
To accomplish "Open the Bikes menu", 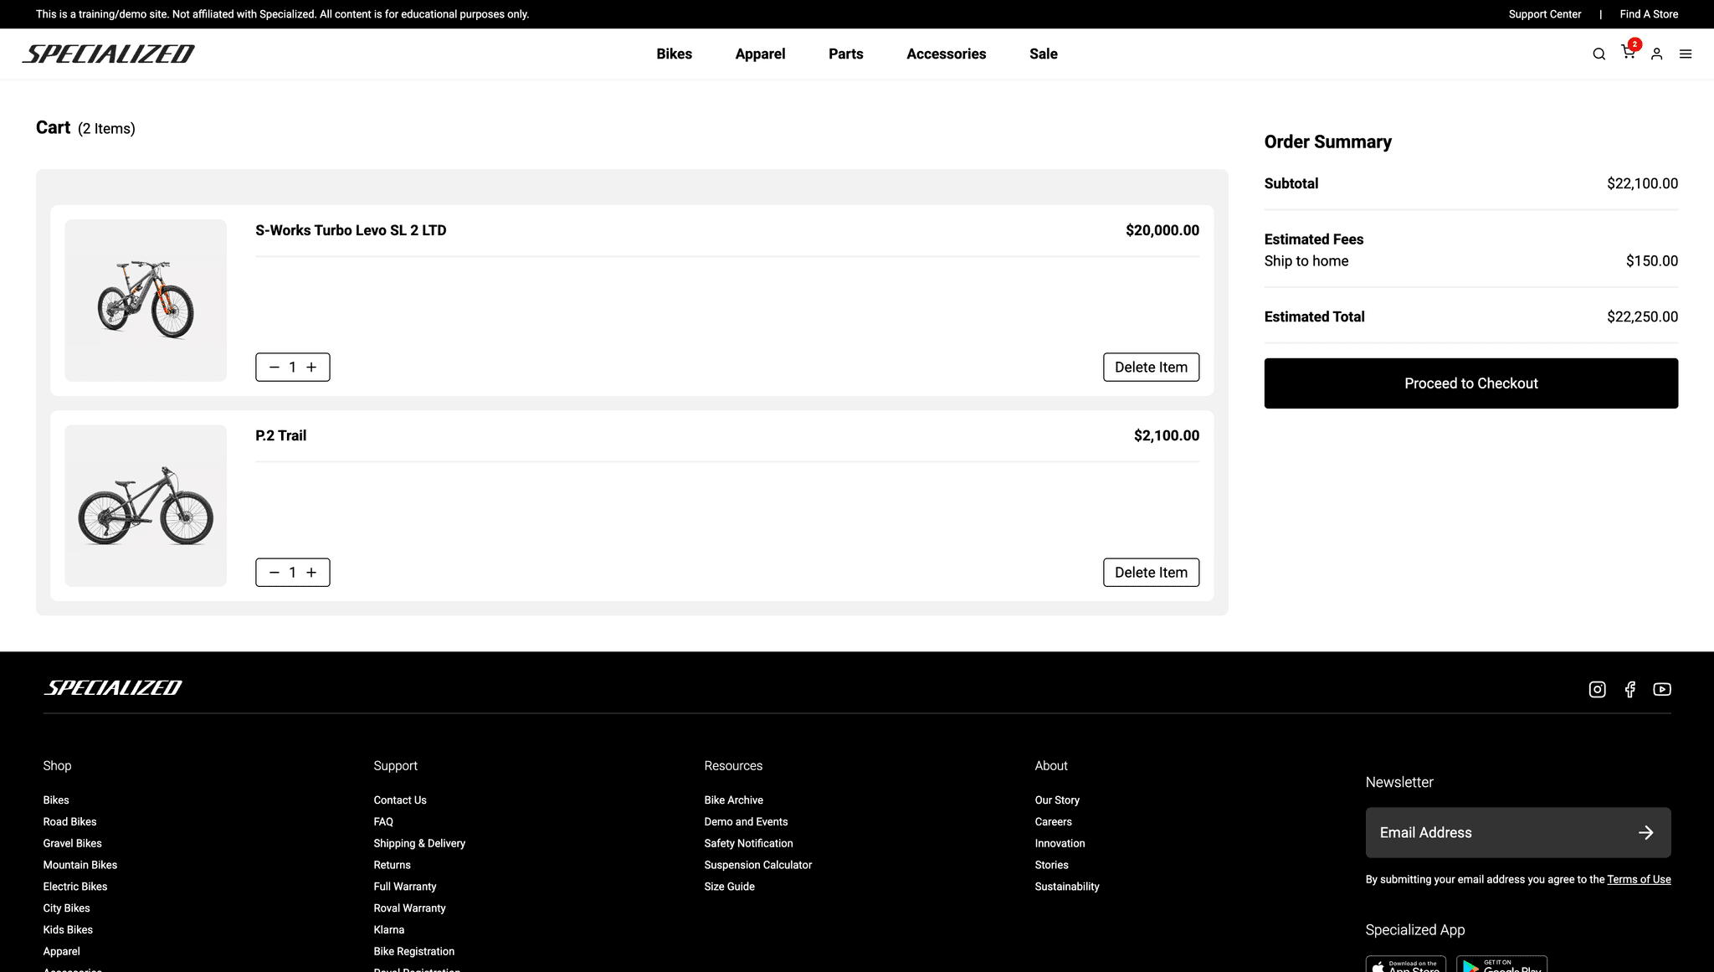I will tap(674, 54).
